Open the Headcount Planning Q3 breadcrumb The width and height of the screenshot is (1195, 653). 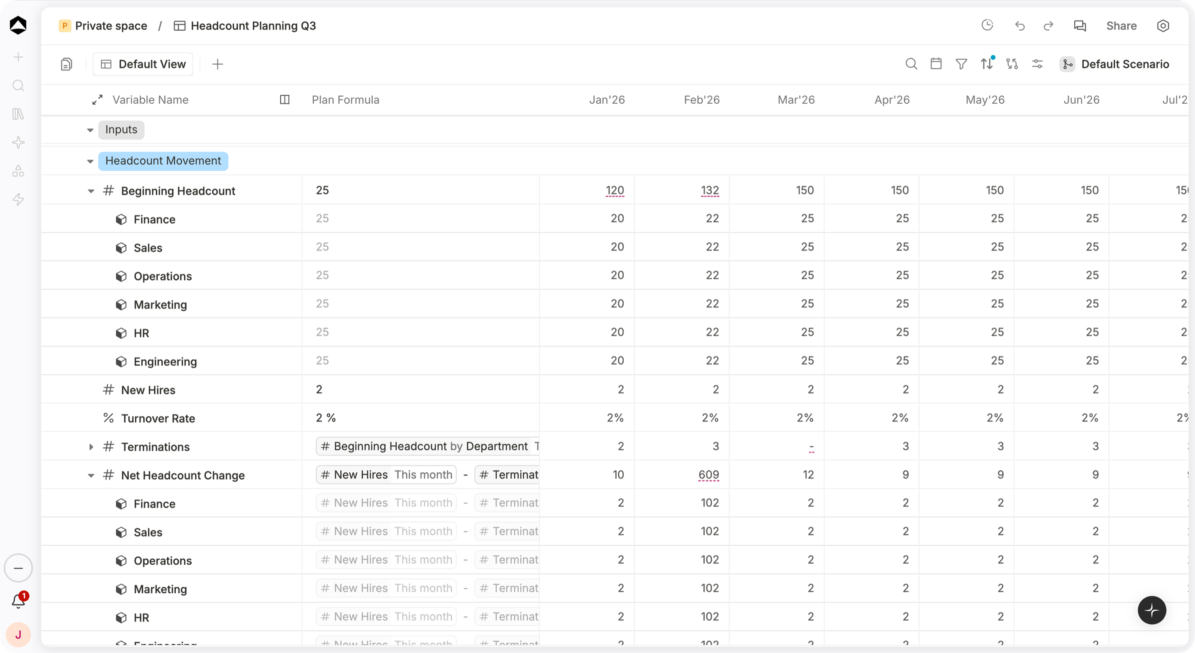(244, 26)
